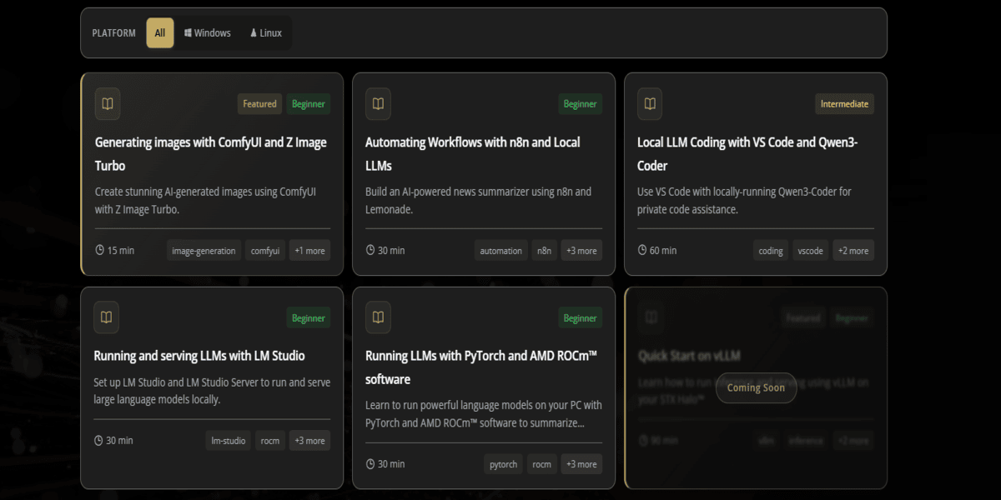Click the Intermediate difficulty badge
The height and width of the screenshot is (500, 1001).
844,103
